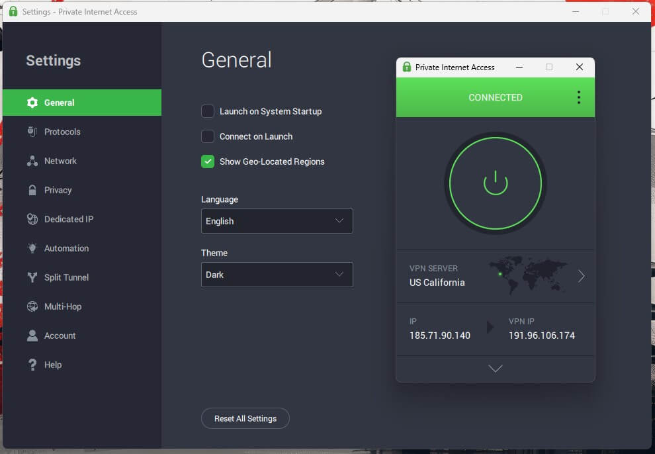Screen dimensions: 655x454
Task: Click the green lock icon in the Settings title bar
Action: [x=13, y=11]
